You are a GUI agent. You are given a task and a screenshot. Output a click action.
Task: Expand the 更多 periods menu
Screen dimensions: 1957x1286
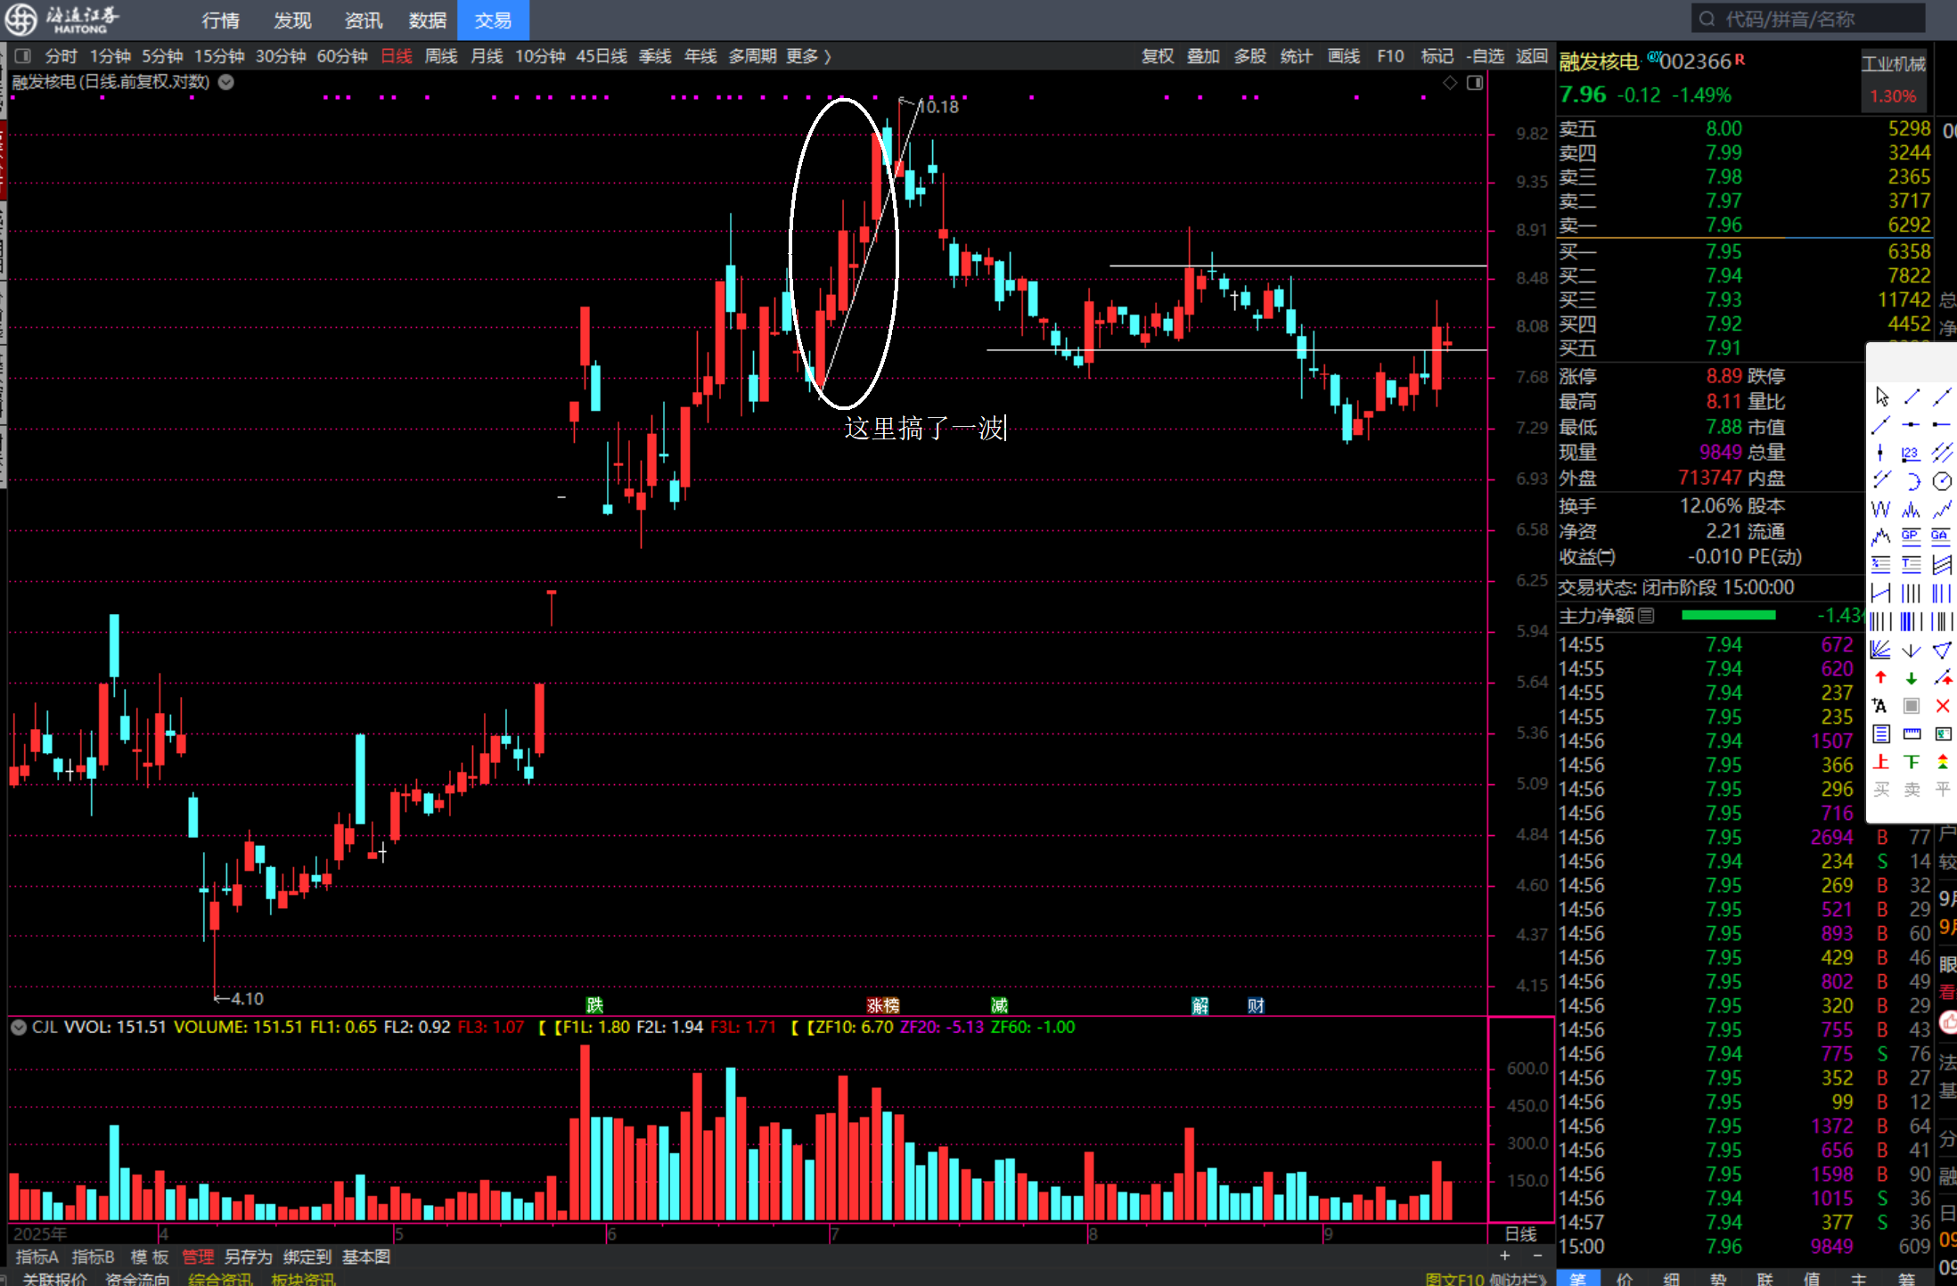pyautogui.click(x=808, y=56)
